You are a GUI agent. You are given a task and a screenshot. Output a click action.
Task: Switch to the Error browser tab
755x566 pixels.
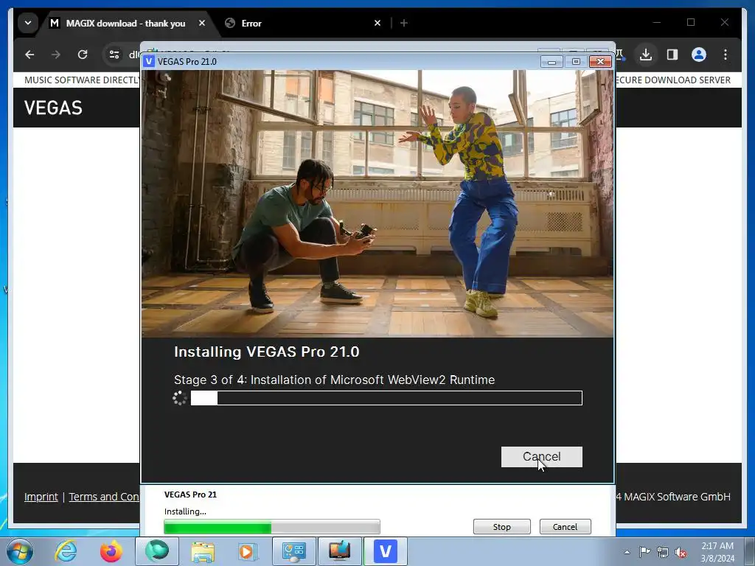(x=251, y=23)
